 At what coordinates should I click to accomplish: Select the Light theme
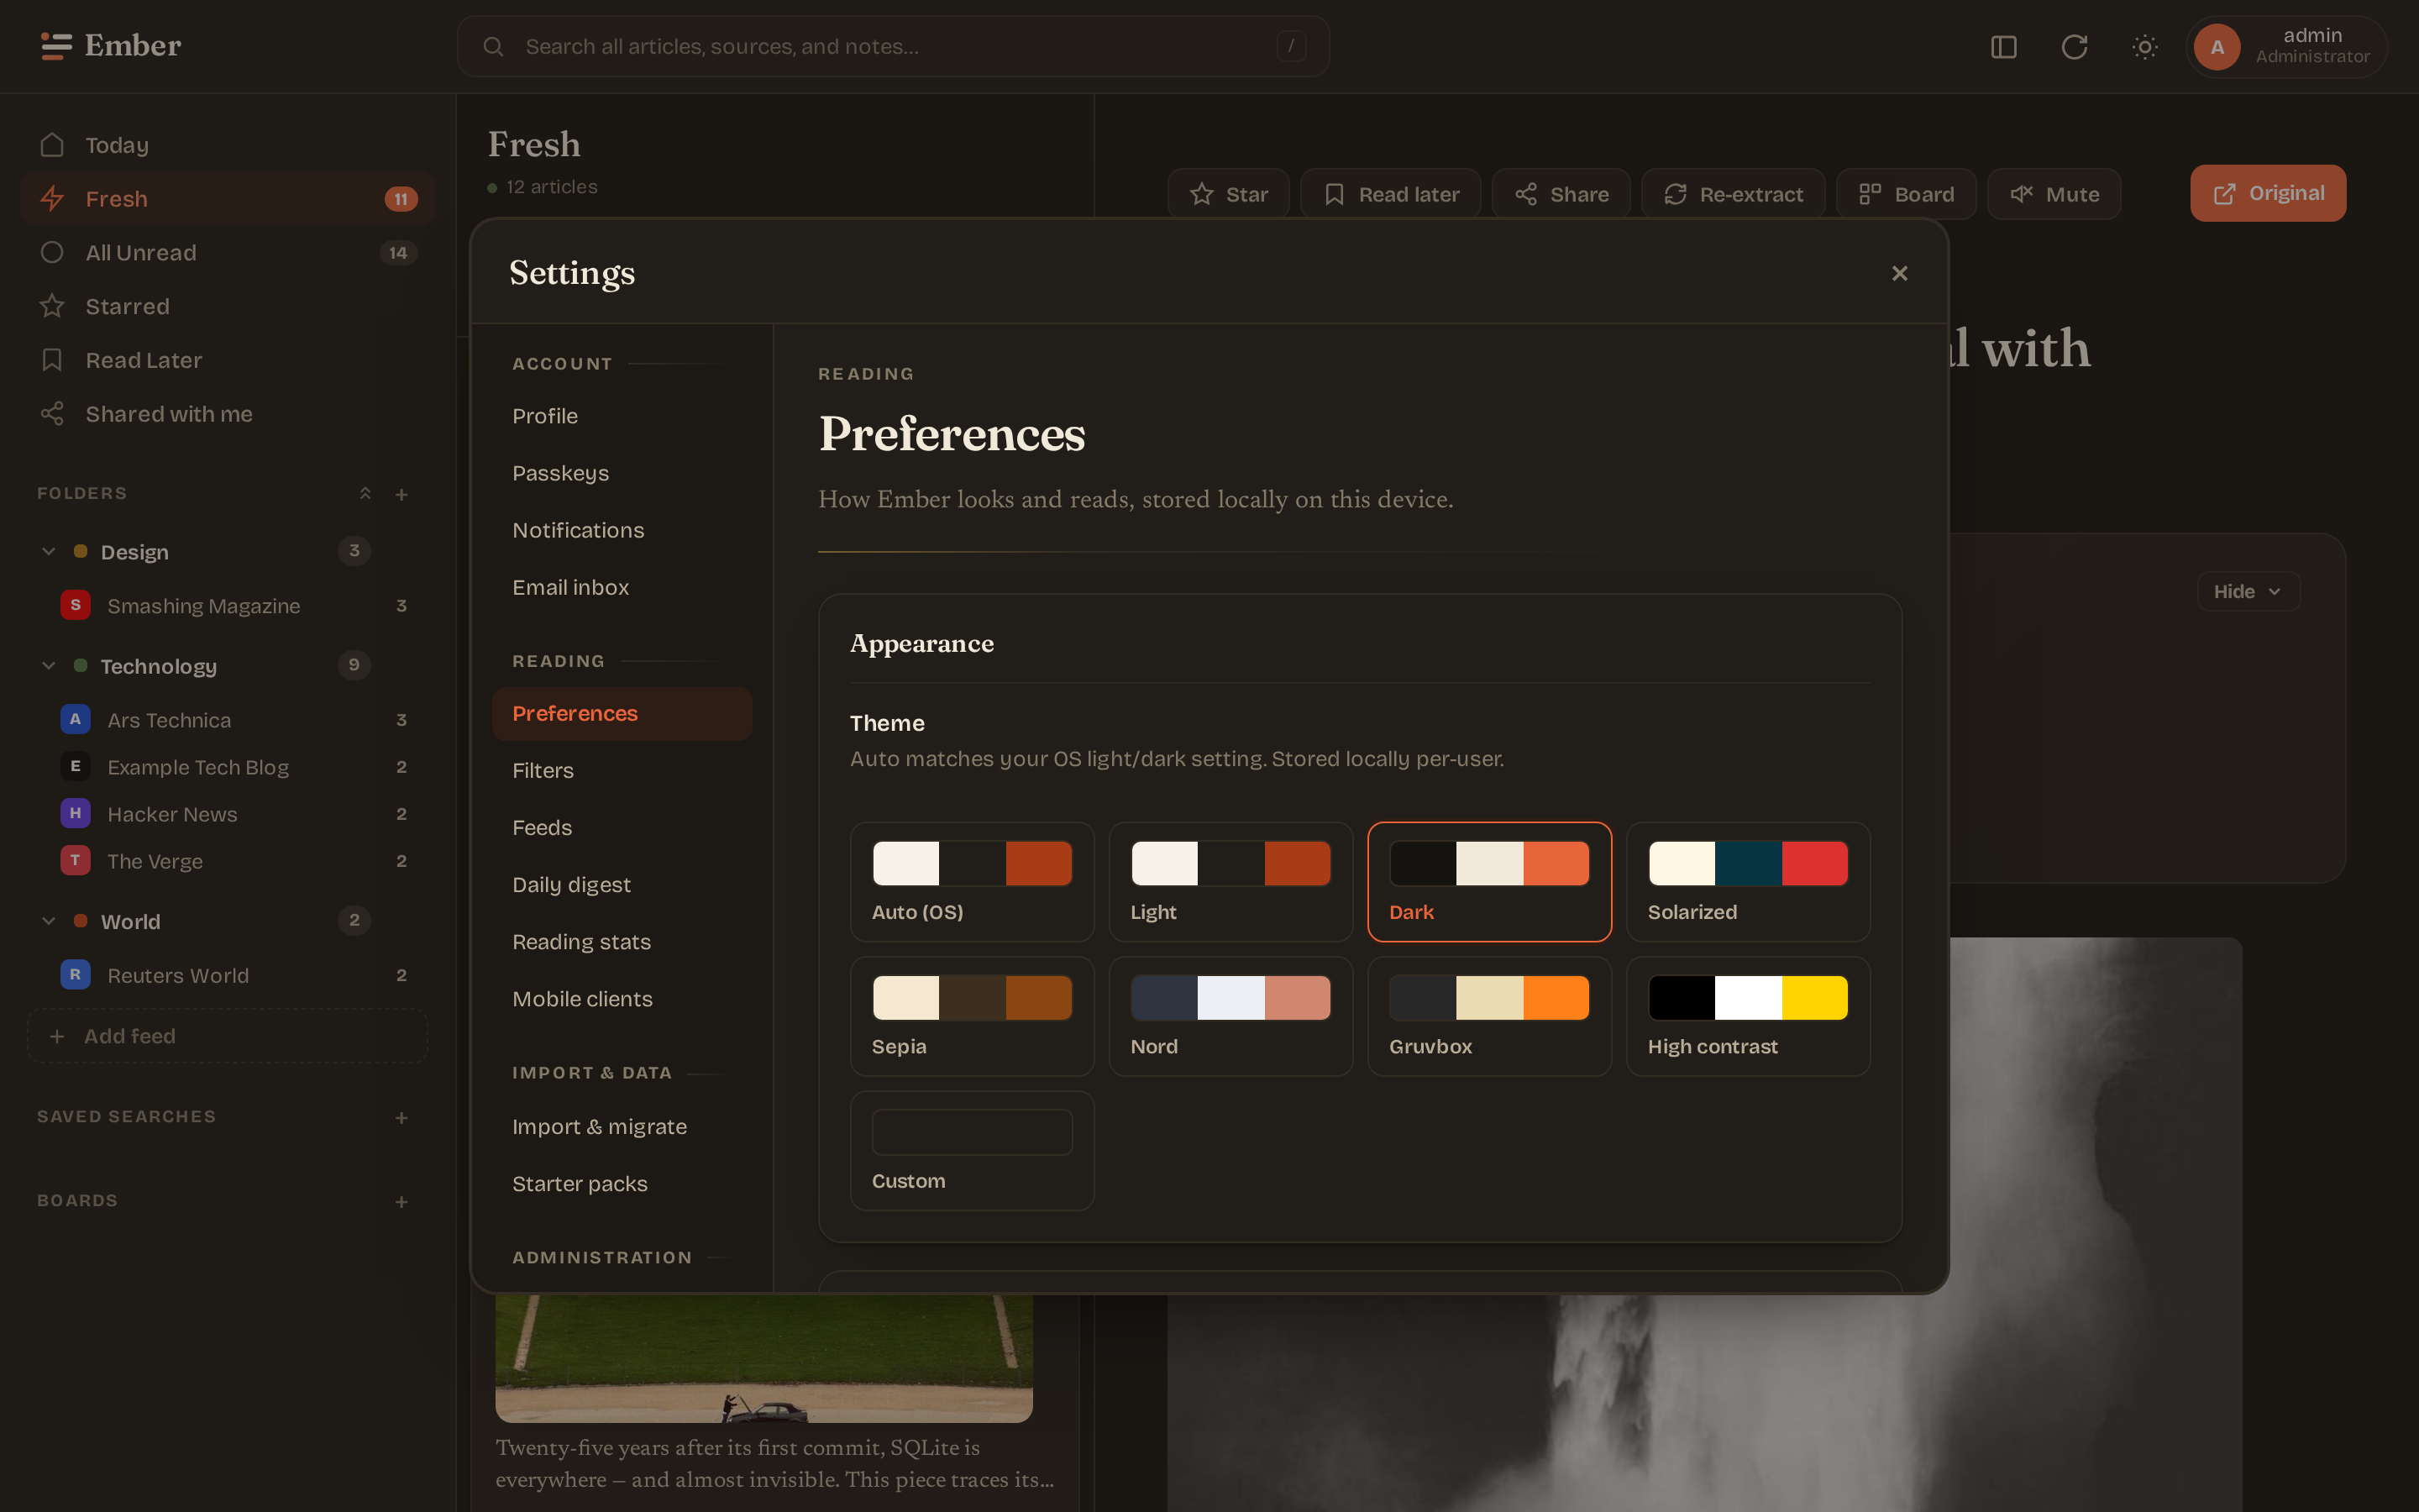(1230, 882)
